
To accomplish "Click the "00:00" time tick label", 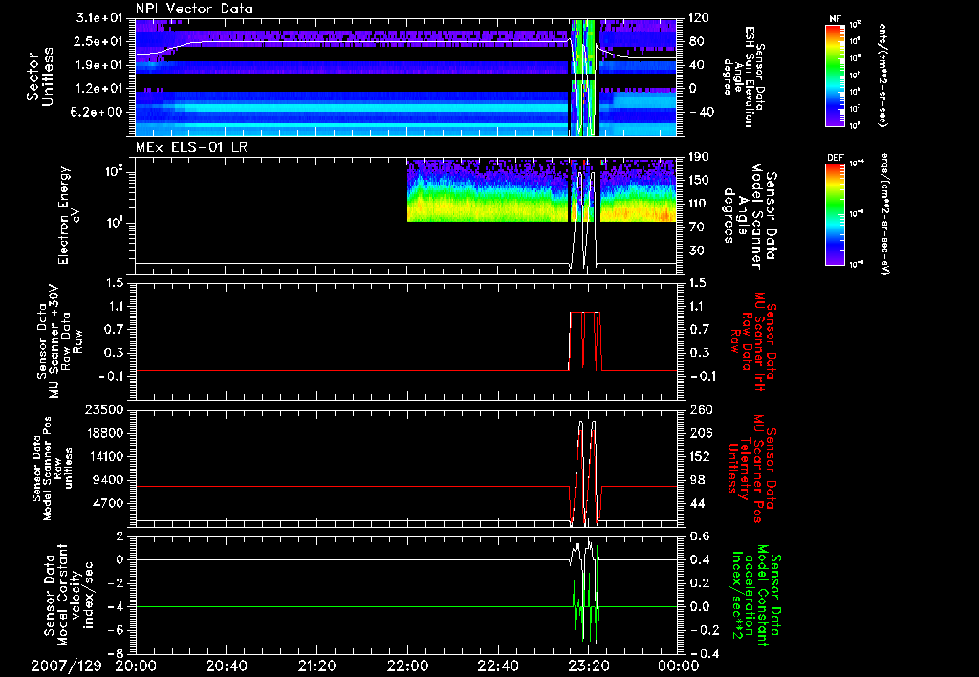I will (679, 666).
